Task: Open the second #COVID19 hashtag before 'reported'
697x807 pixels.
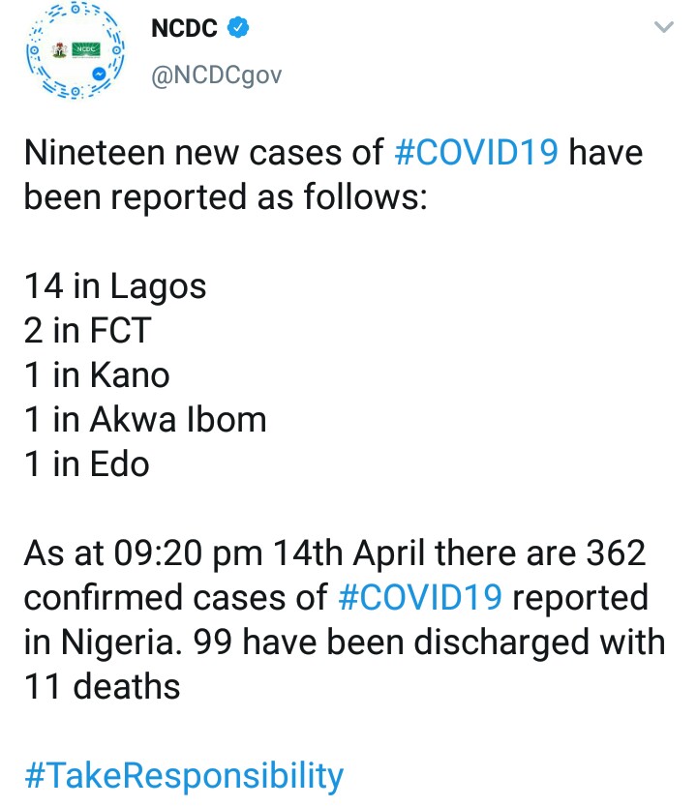Action: coord(420,598)
